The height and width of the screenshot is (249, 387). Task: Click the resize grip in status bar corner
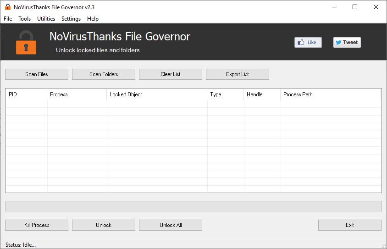(384, 246)
